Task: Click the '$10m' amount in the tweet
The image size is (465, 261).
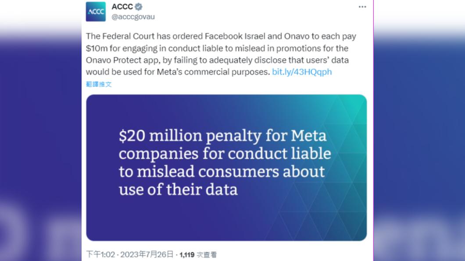Action: pyautogui.click(x=96, y=48)
